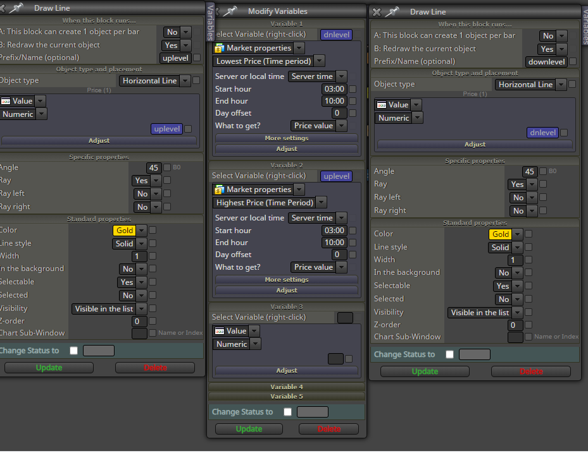588x458 pixels.
Task: Open Price value dropdown in Variable 2
Action: click(318, 267)
